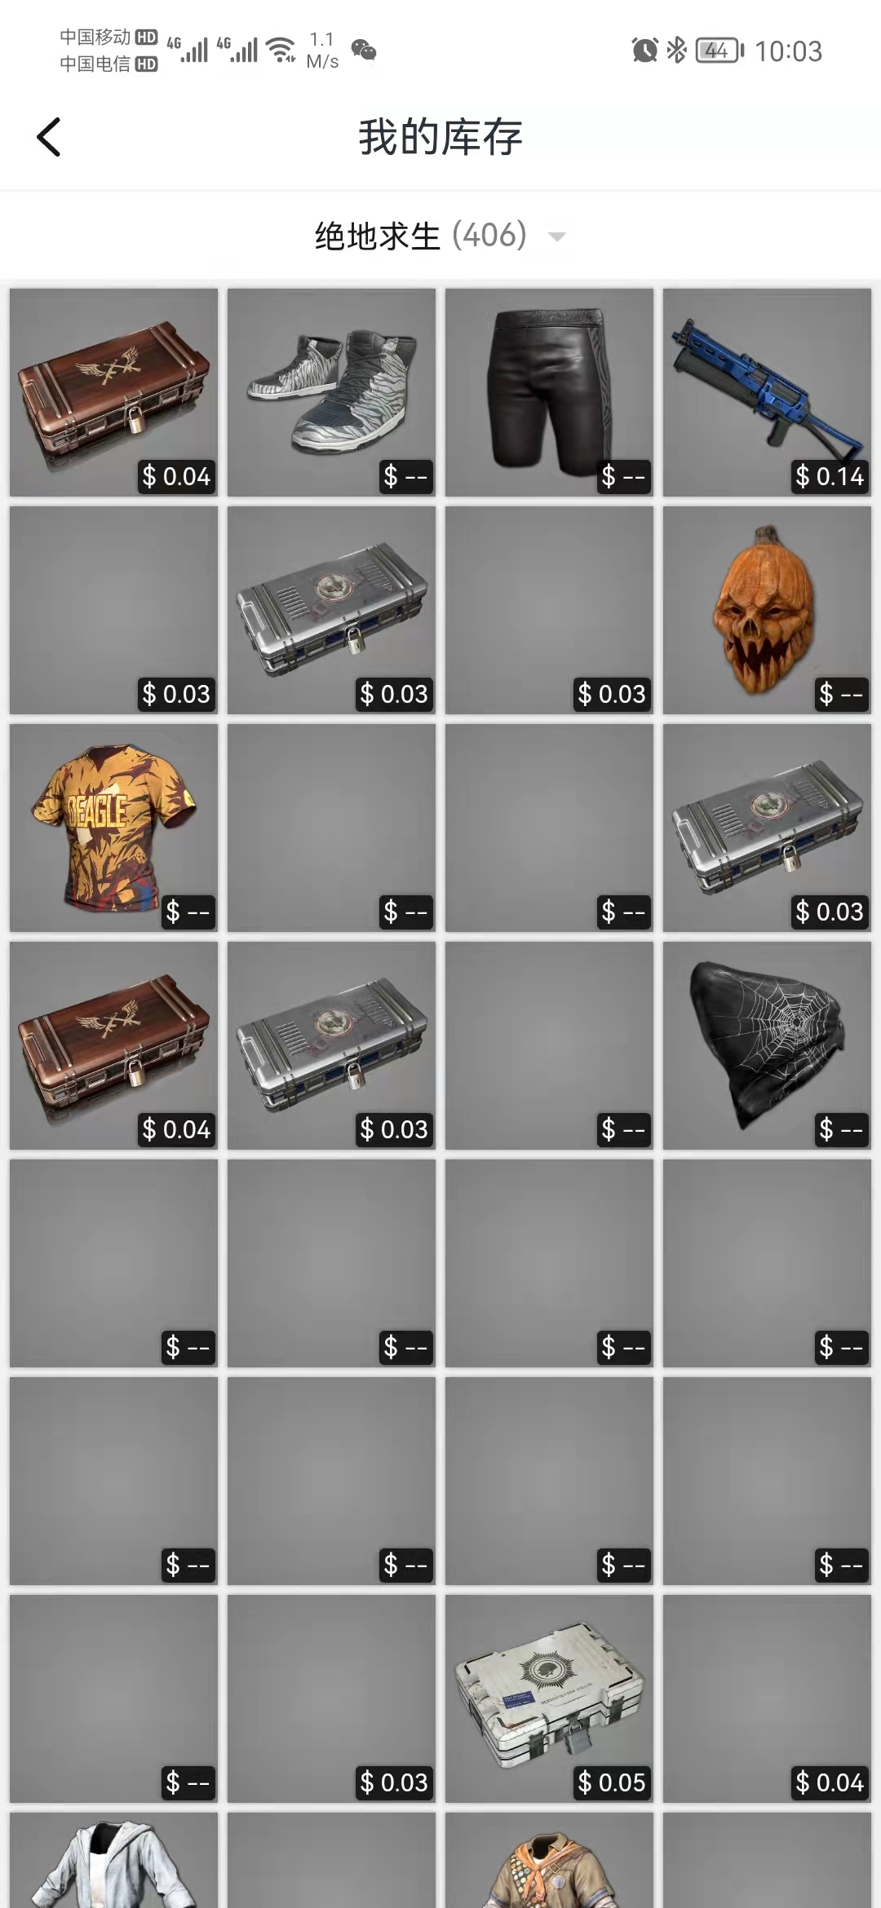Select the spider web bandana item
The height and width of the screenshot is (1908, 881).
(x=767, y=1045)
